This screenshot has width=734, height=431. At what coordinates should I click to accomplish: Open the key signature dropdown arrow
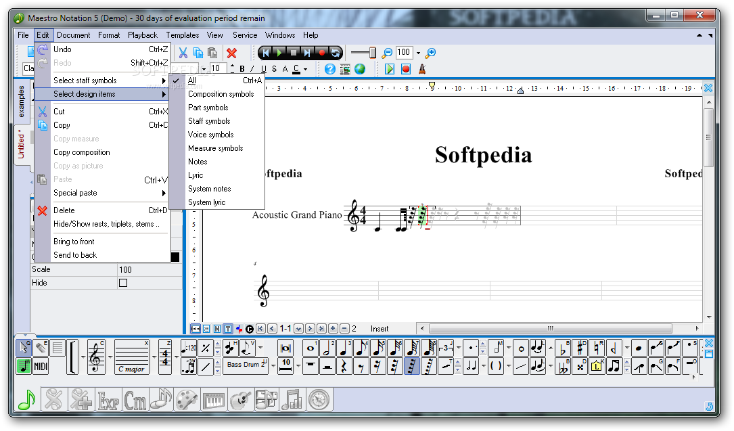click(x=154, y=357)
